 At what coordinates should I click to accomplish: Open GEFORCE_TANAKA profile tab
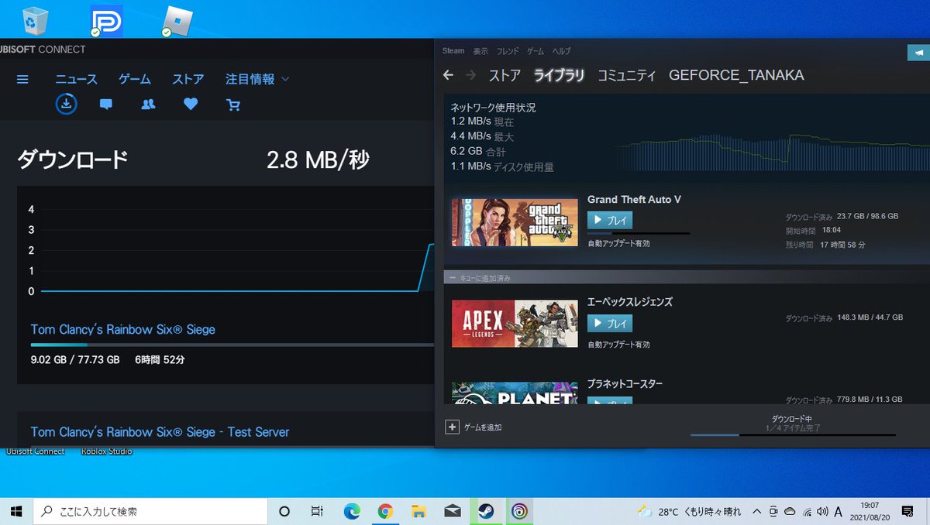point(736,75)
